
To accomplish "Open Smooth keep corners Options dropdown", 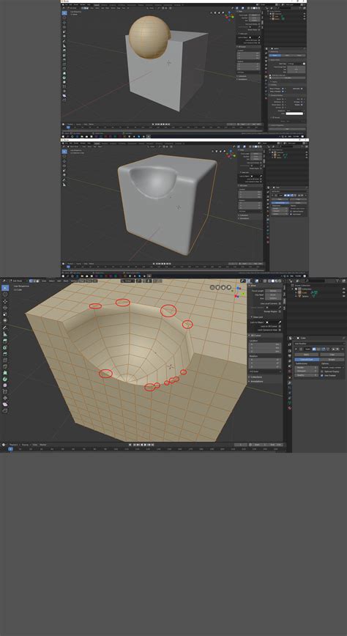I will tap(332, 368).
